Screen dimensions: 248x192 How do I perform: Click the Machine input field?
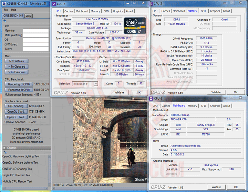pos(35,31)
